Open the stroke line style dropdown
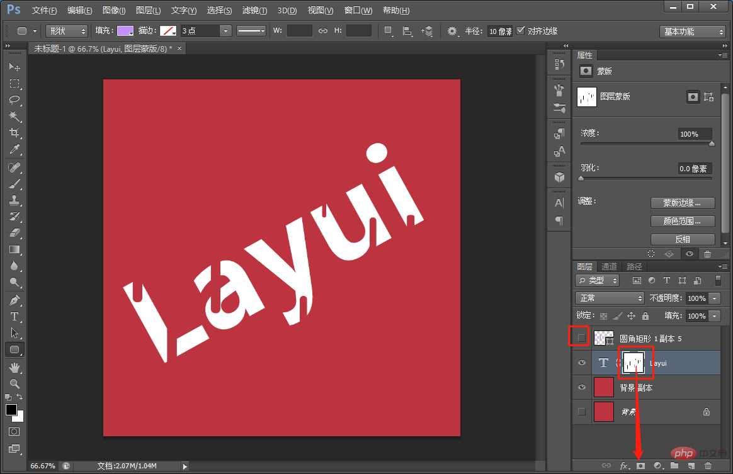This screenshot has height=474, width=733. tap(251, 31)
